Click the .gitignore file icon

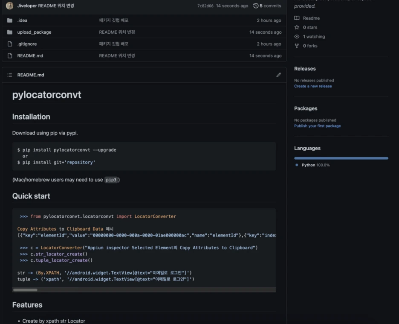(x=10, y=44)
